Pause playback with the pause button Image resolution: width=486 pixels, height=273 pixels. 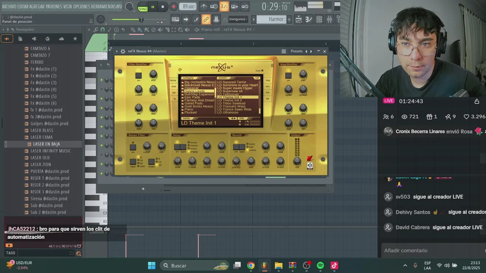[x=153, y=7]
